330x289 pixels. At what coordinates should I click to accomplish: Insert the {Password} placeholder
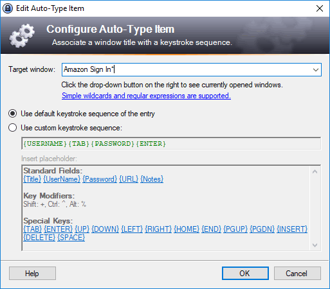[x=100, y=179]
